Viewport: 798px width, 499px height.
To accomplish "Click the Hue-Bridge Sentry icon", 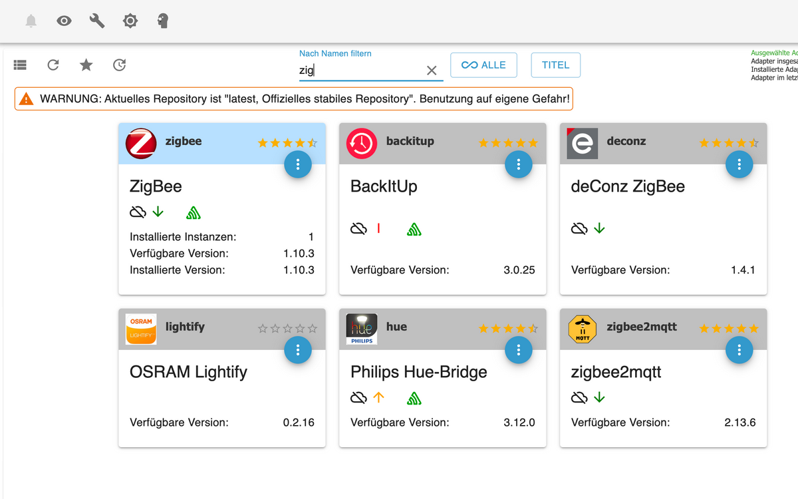I will tap(414, 399).
